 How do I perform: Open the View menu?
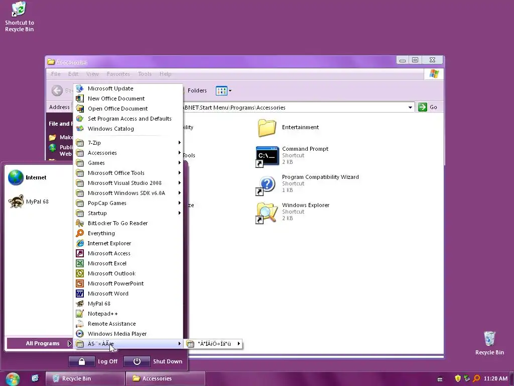[x=92, y=74]
